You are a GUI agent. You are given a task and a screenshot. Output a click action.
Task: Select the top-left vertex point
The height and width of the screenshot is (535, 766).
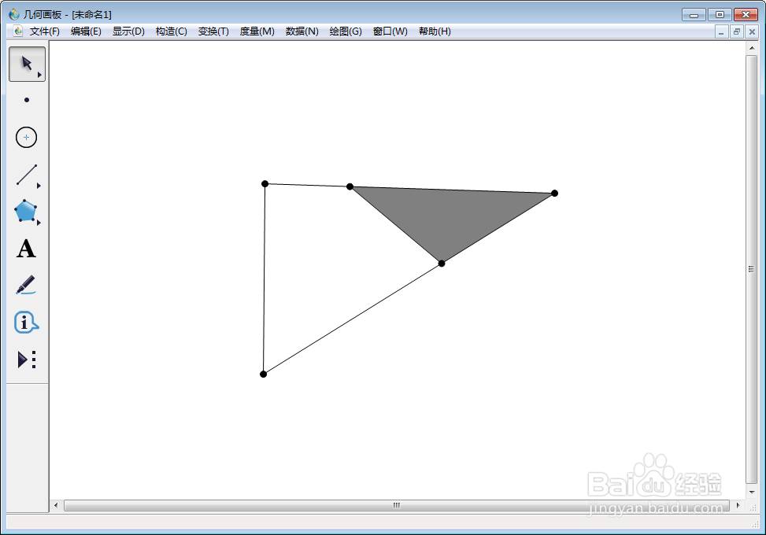pyautogui.click(x=265, y=184)
